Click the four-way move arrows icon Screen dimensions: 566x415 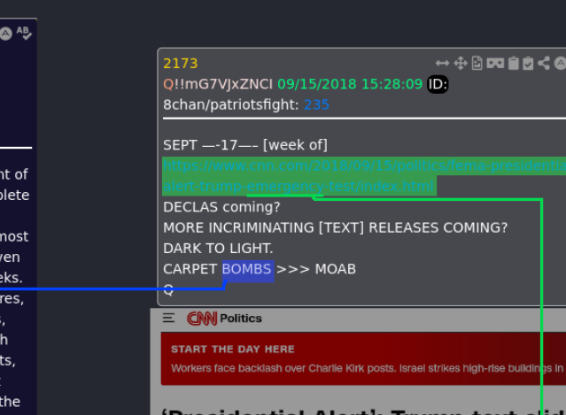tap(461, 63)
